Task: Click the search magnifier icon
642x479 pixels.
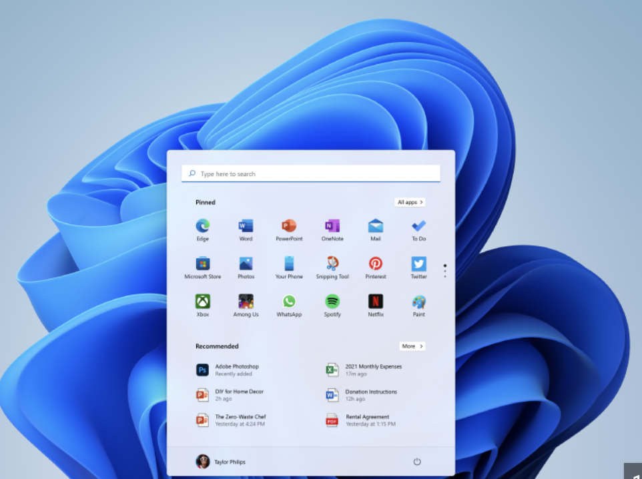Action: (192, 173)
